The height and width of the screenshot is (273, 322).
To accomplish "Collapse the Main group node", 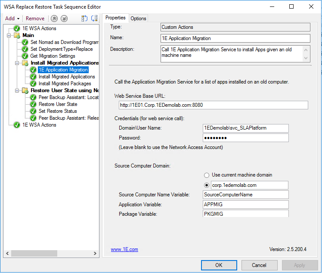I will point(9,35).
